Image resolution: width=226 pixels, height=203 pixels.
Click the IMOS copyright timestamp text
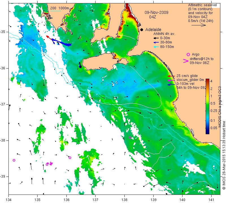pyautogui.click(x=224, y=155)
